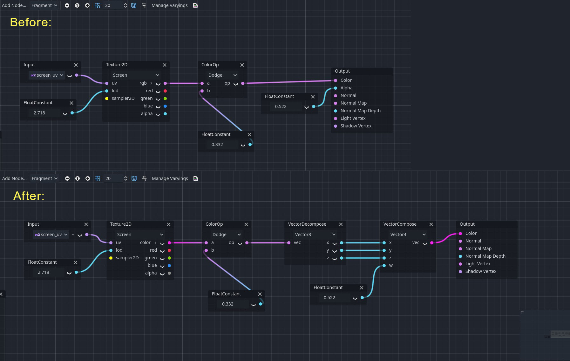Toggle the preview chevron under the rgb output
Screen dimensions: 570x361
tap(158, 84)
